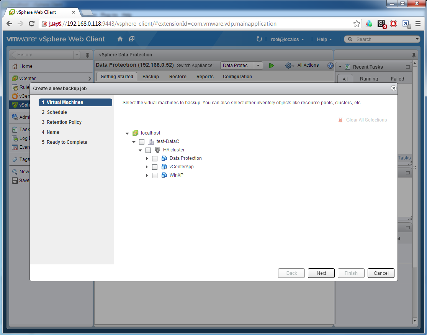
Task: Click the disabled Finish button
Action: (x=351, y=273)
